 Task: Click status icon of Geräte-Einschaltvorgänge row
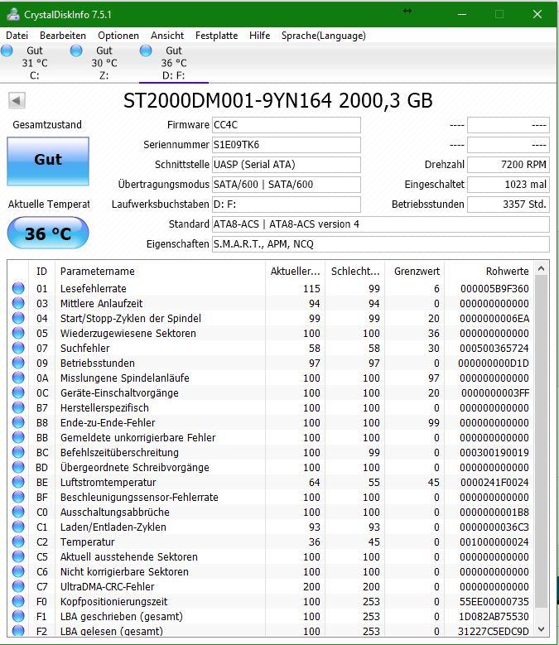[x=18, y=392]
